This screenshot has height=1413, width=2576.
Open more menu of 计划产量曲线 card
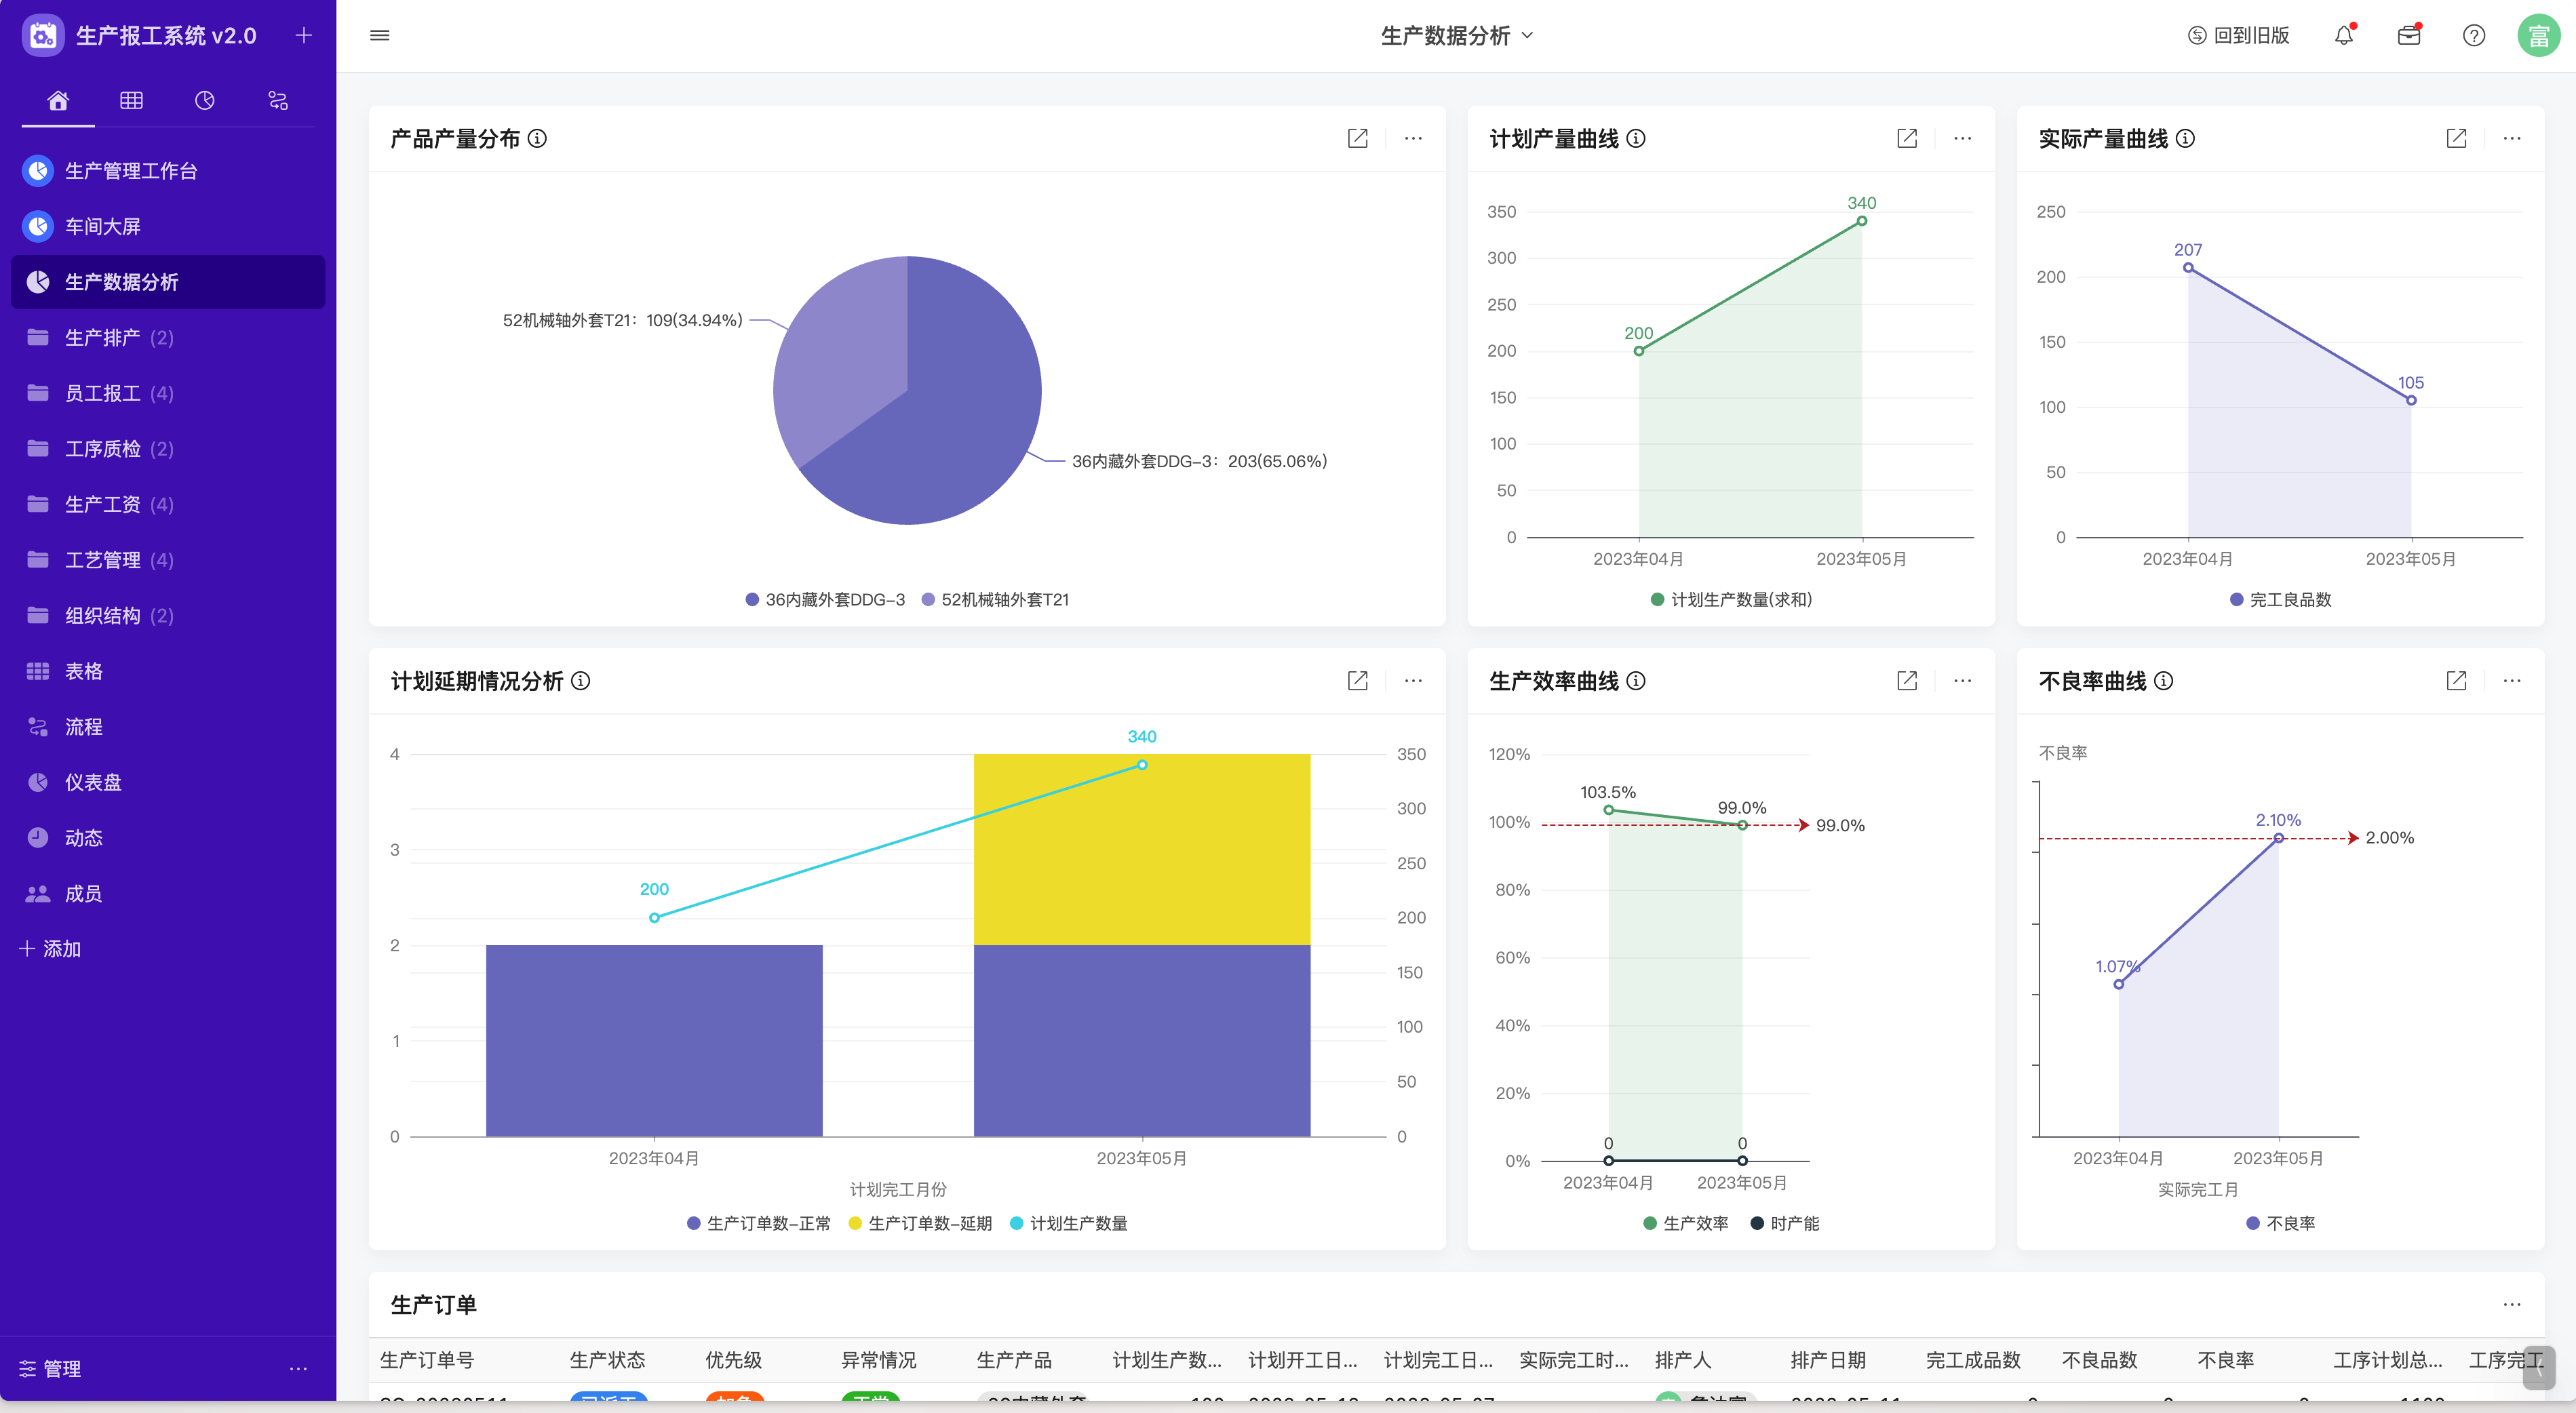[1962, 139]
